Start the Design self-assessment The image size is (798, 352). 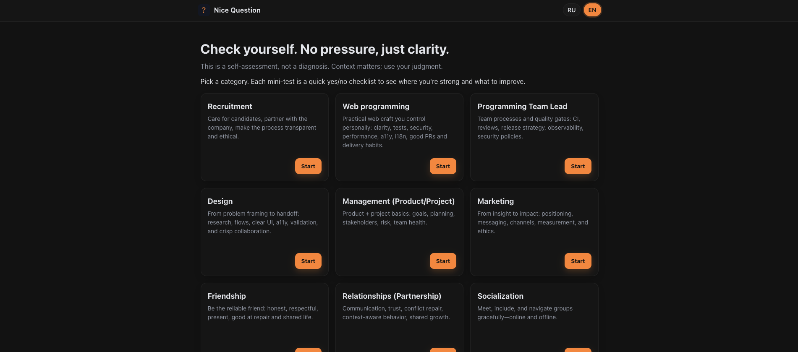(308, 261)
